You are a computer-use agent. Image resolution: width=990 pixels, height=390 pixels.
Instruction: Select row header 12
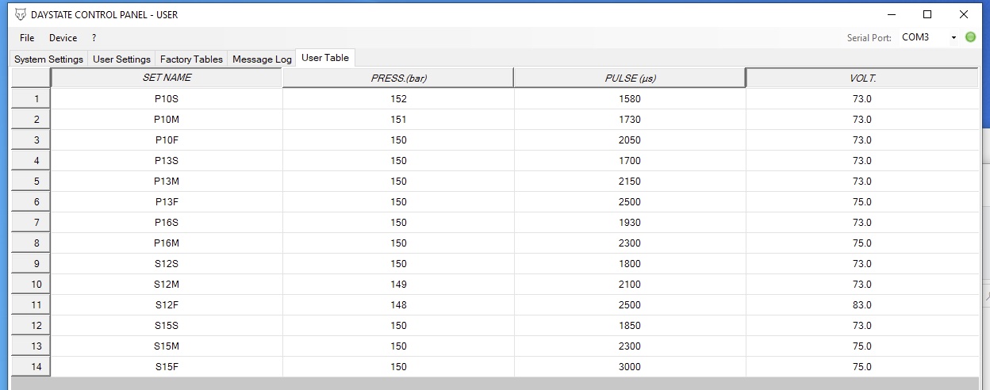(31, 326)
